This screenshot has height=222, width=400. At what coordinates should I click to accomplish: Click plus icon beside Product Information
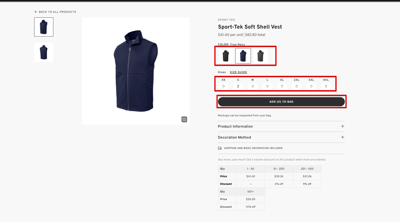(x=342, y=126)
